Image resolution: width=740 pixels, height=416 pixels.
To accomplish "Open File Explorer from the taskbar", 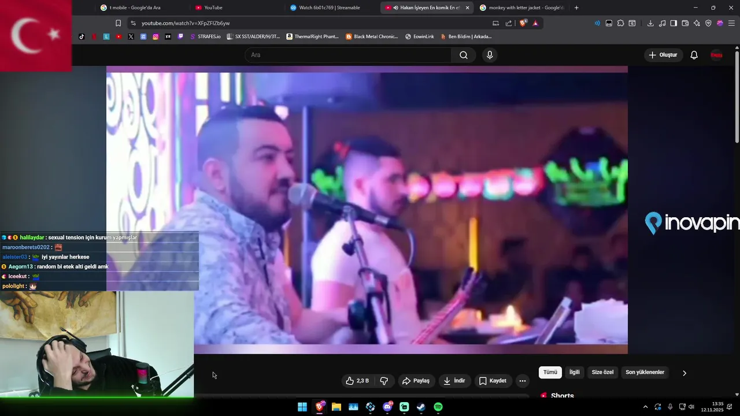I will (336, 407).
